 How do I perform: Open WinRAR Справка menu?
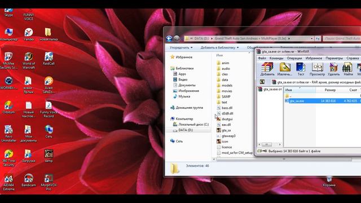click(x=353, y=58)
